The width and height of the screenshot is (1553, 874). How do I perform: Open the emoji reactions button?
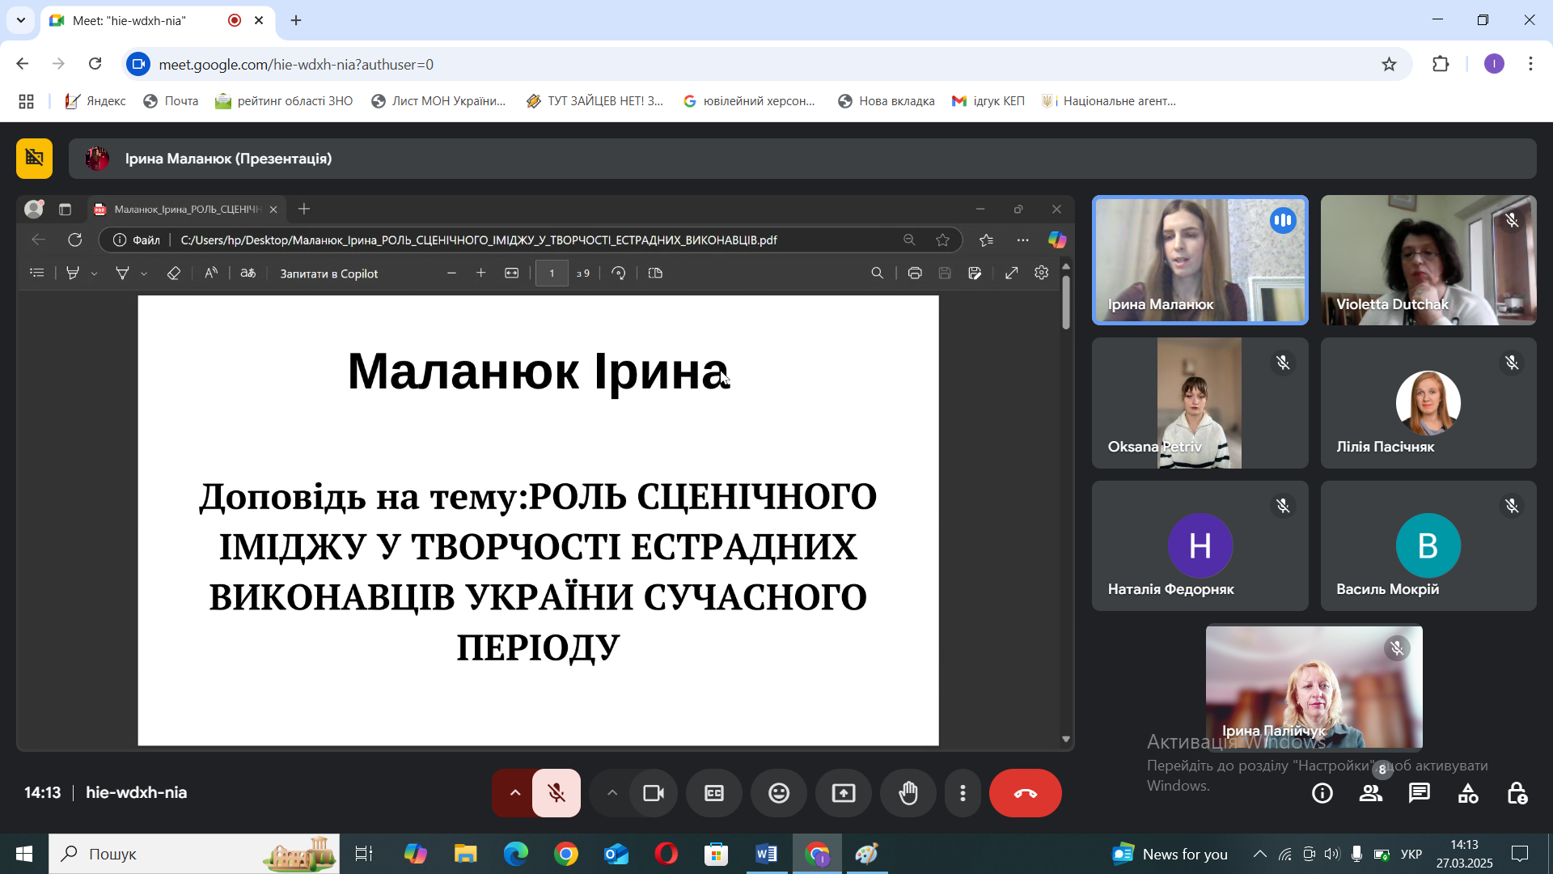779,793
